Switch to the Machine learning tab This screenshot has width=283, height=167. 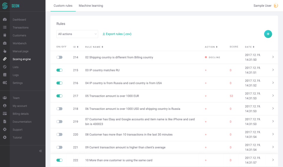[91, 6]
